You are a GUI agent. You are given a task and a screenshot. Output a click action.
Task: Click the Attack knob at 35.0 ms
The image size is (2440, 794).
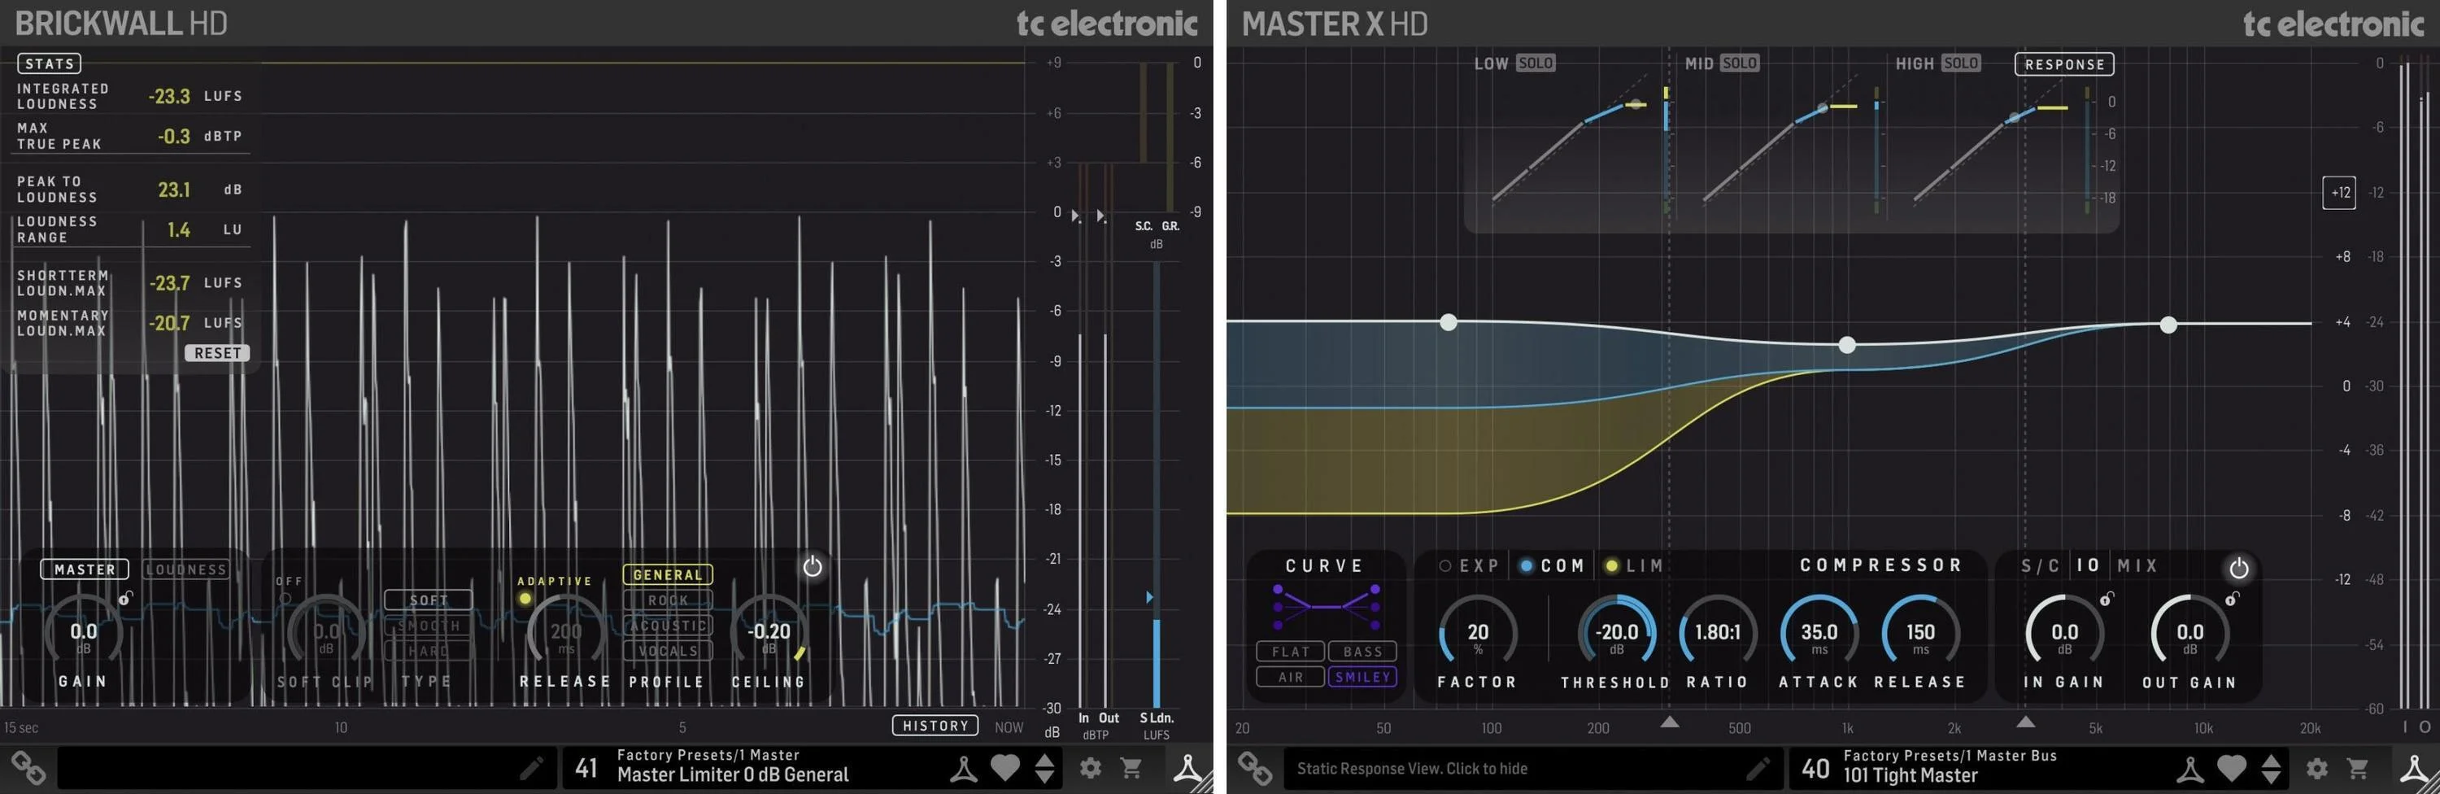[1819, 633]
